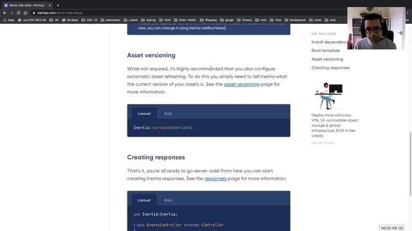Open the Shopping bookmarks folder
Screen dimensions: 412x231
point(209,20)
